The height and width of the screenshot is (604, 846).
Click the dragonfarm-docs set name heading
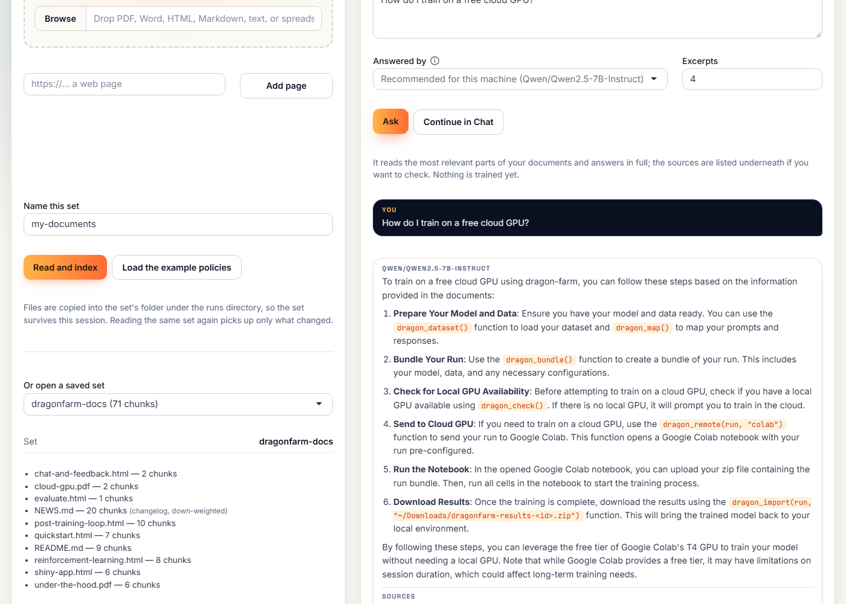(x=296, y=442)
